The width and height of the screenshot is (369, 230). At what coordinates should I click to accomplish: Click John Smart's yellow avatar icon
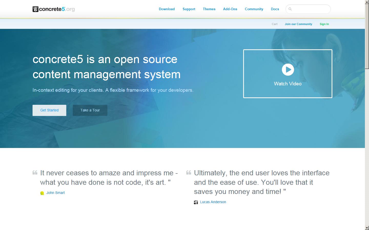pyautogui.click(x=42, y=193)
